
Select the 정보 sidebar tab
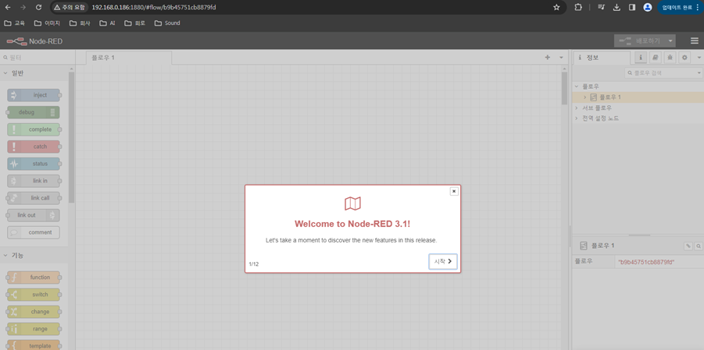[x=601, y=58]
